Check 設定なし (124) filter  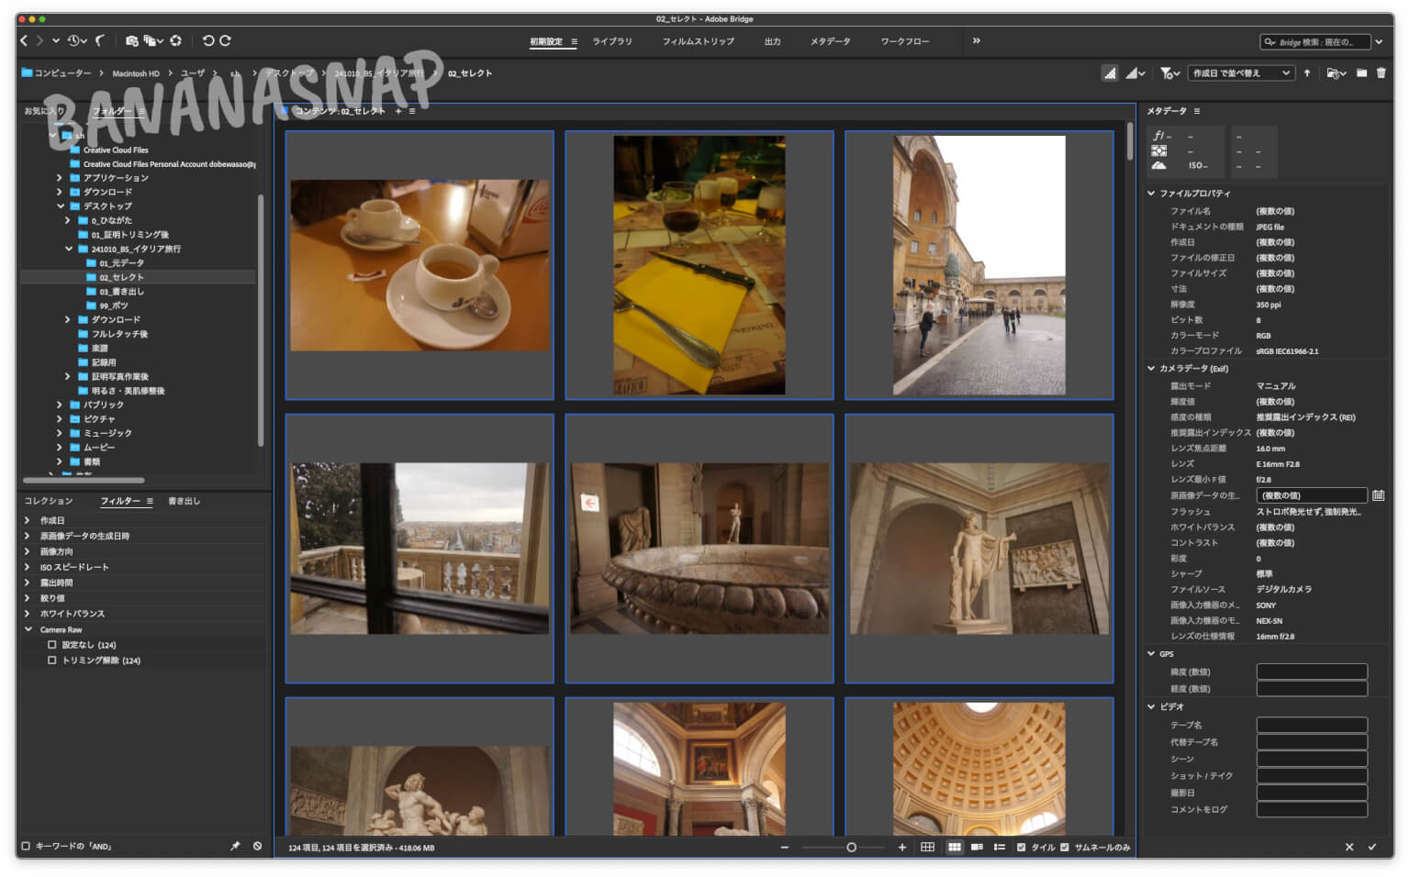coord(52,645)
